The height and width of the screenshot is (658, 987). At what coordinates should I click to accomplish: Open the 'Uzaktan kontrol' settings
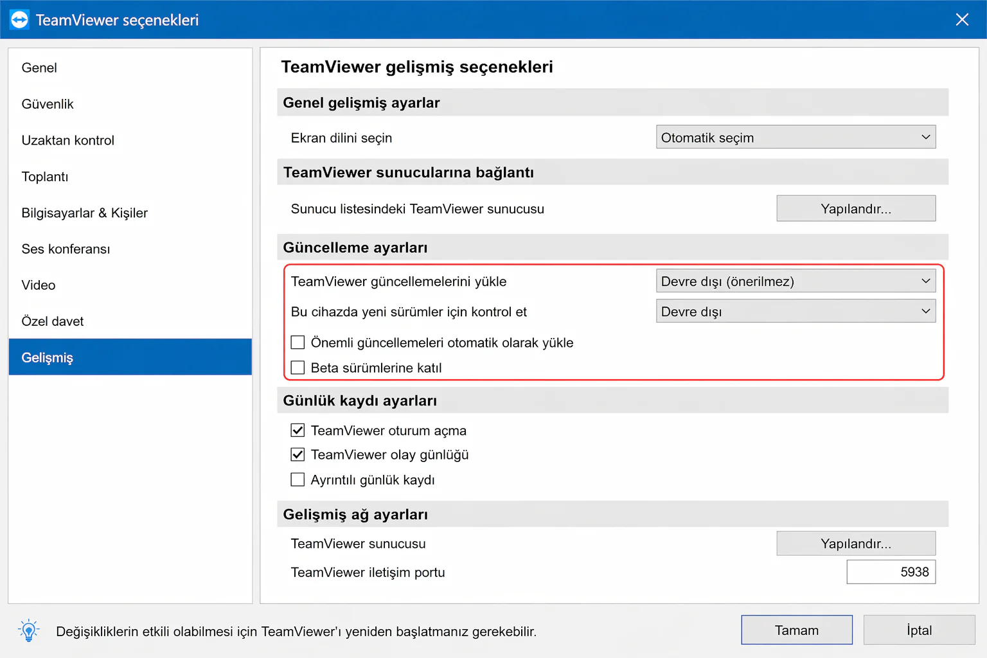coord(67,141)
